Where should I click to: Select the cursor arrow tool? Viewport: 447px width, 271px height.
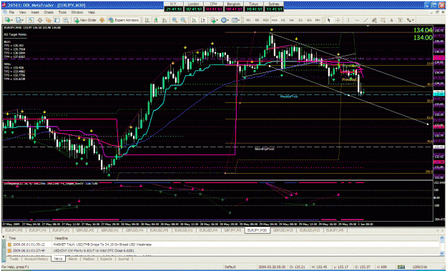click(x=329, y=20)
